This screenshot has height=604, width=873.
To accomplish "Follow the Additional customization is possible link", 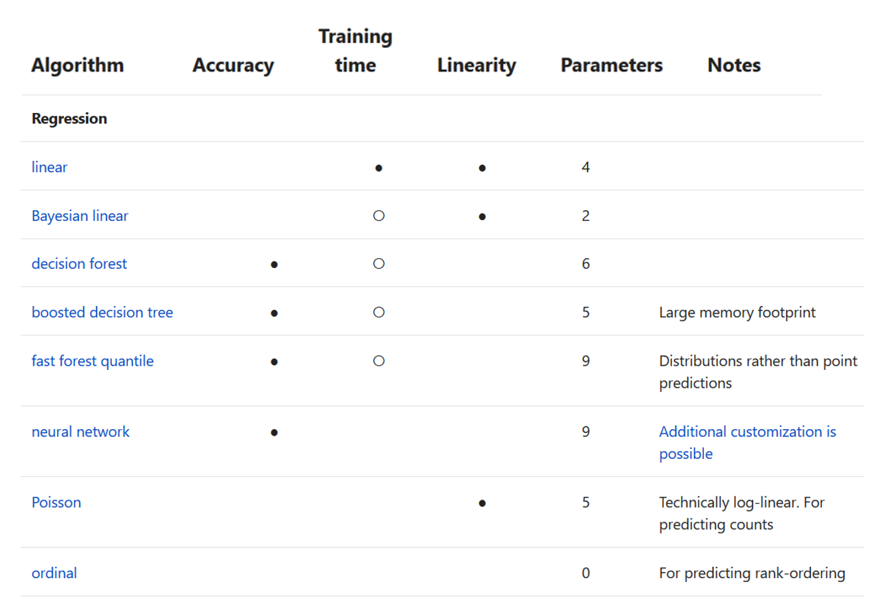I will tap(748, 442).
